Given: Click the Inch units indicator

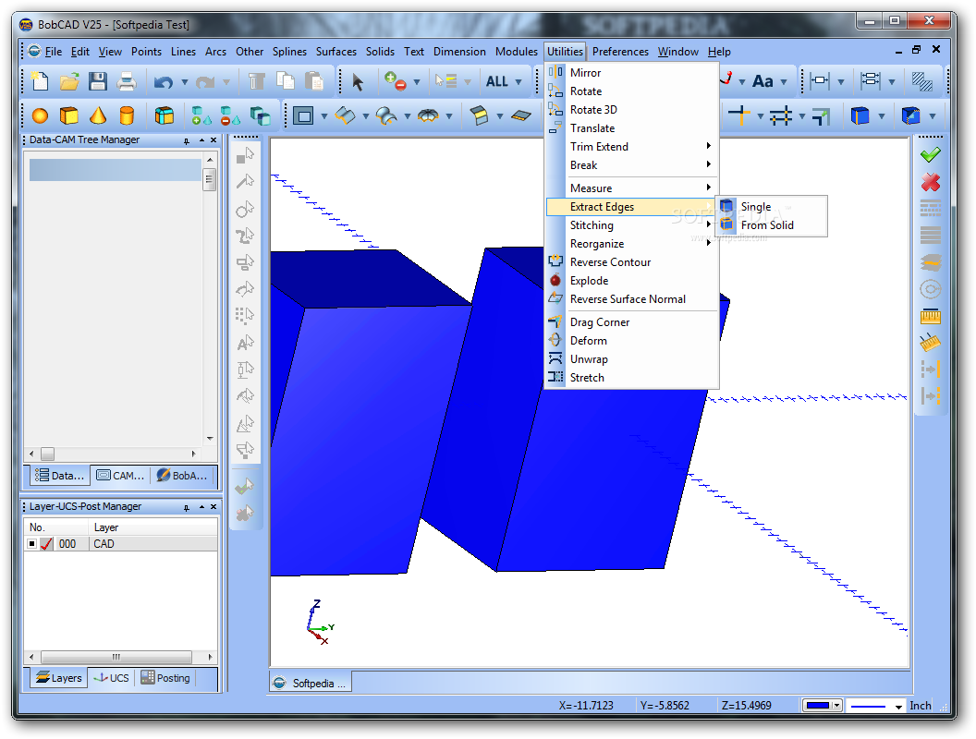Looking at the screenshot, I should tap(920, 706).
